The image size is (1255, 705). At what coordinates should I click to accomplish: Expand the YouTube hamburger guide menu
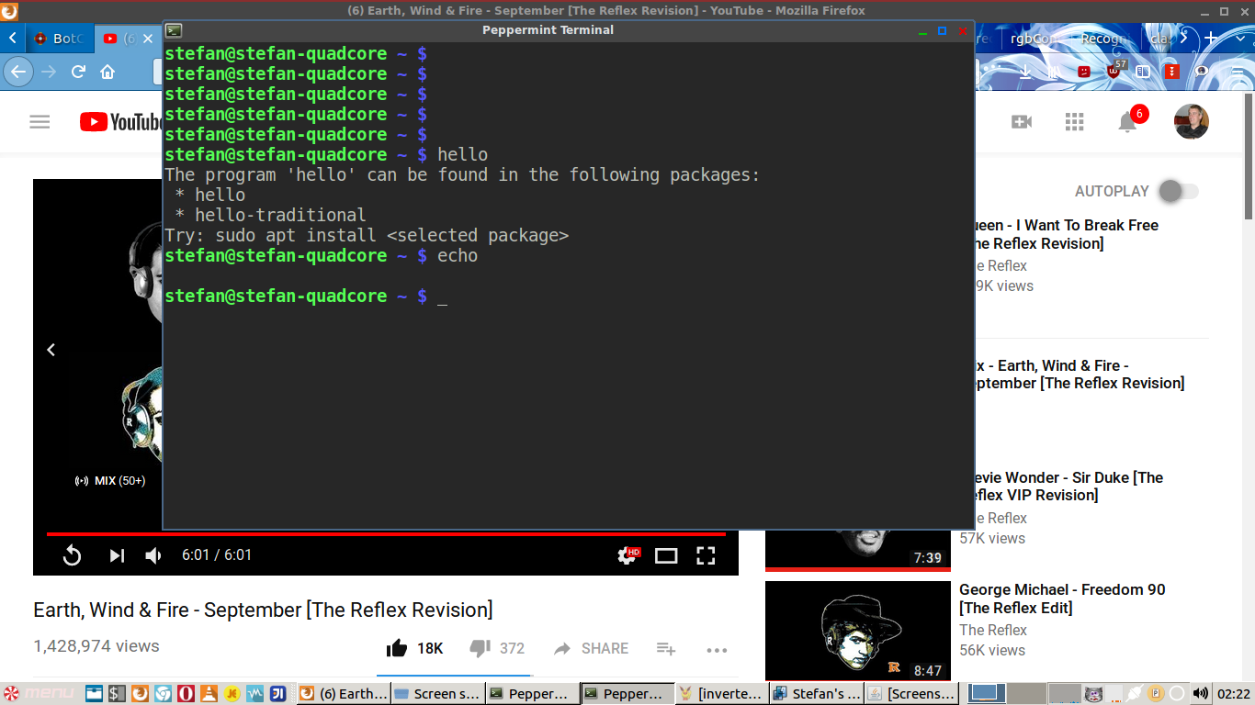tap(40, 122)
